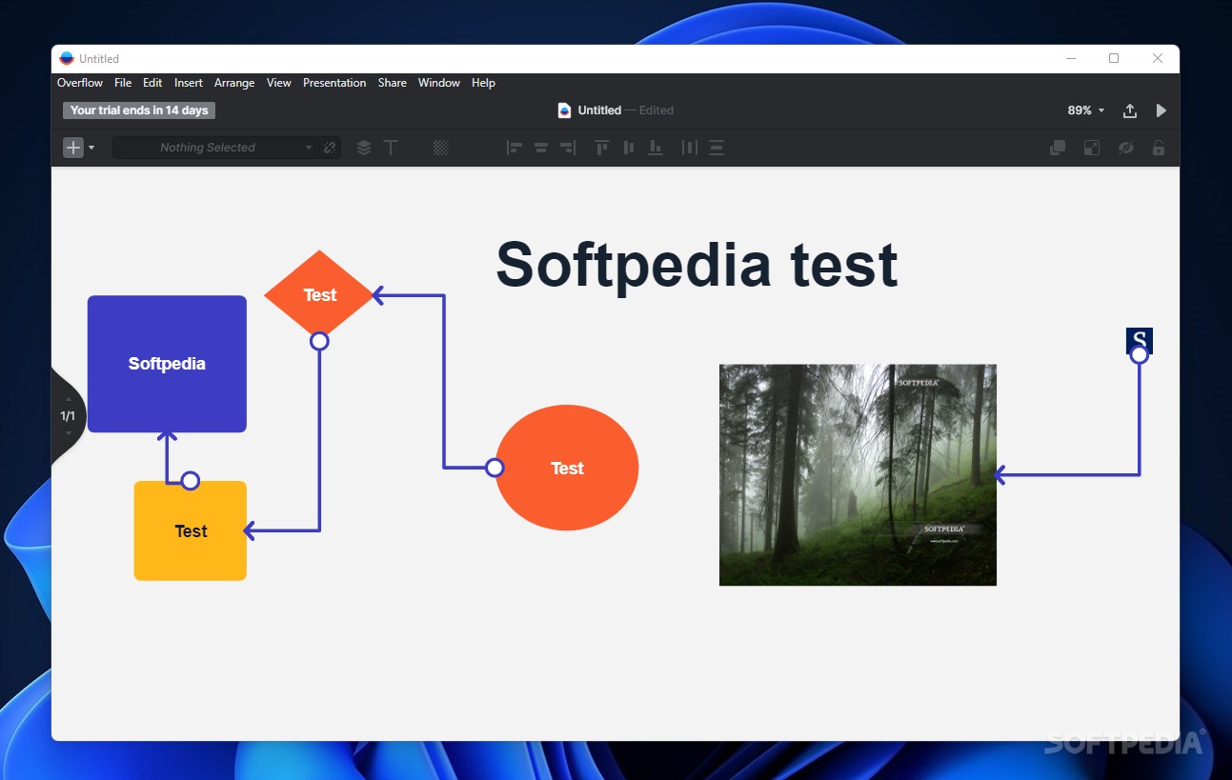This screenshot has height=780, width=1232.
Task: Open the 89% zoom level dropdown
Action: pos(1086,110)
